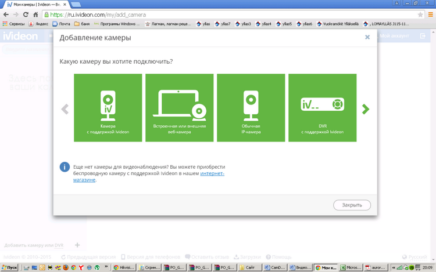Go to previous camera types with left arrow
The image size is (436, 272).
tap(65, 109)
